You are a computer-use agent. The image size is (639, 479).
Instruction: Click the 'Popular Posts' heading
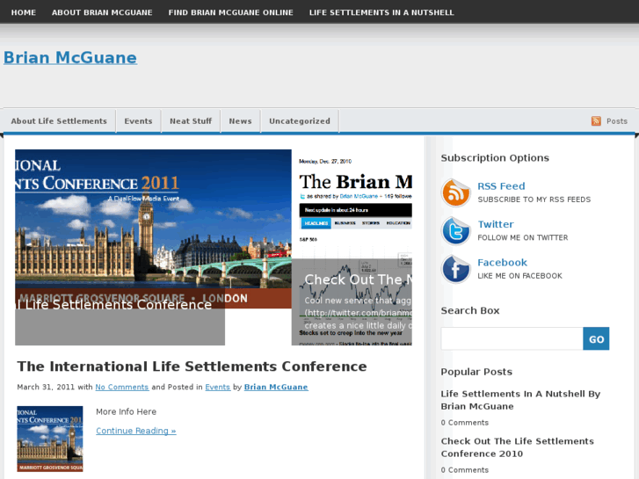(476, 372)
